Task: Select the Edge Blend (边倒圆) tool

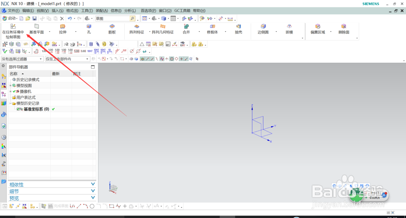Action: [263, 29]
